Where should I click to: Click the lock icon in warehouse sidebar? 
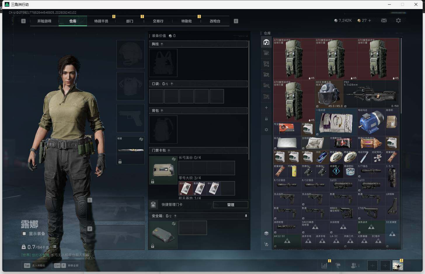pos(266,119)
